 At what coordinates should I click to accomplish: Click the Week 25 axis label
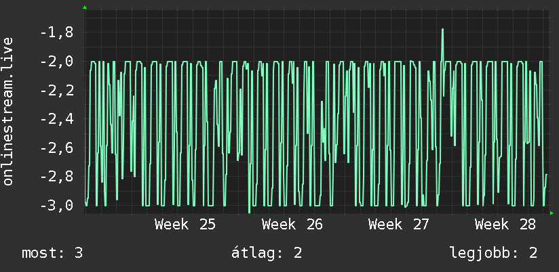pos(185,225)
